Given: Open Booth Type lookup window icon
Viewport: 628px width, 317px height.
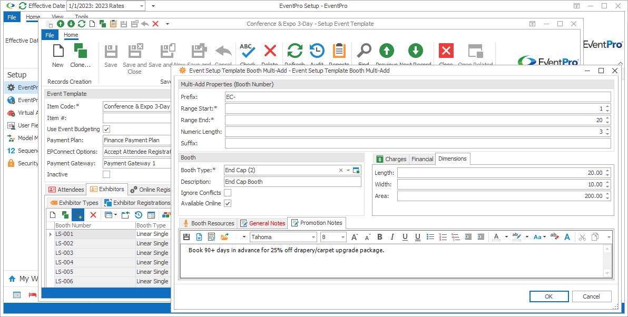Looking at the screenshot, I should point(356,170).
